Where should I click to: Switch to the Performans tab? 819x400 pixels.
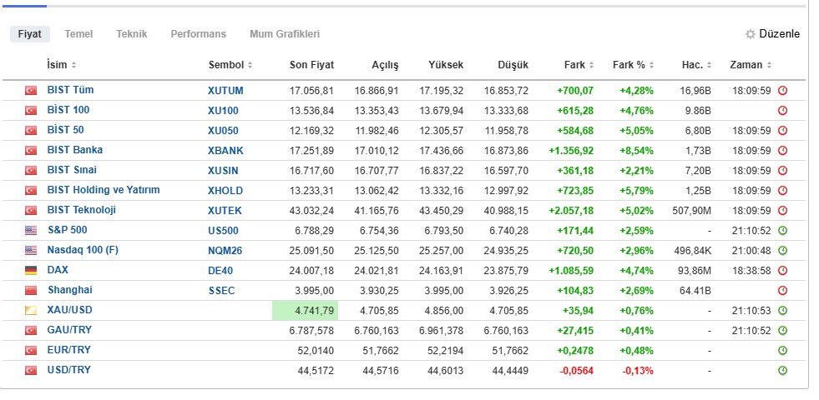pos(199,34)
